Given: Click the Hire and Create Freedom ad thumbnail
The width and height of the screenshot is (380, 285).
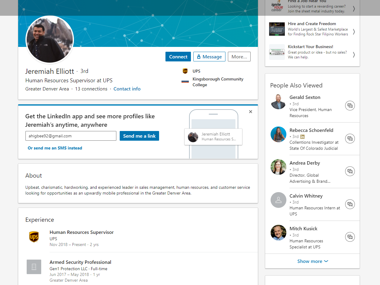Looking at the screenshot, I should (x=277, y=29).
